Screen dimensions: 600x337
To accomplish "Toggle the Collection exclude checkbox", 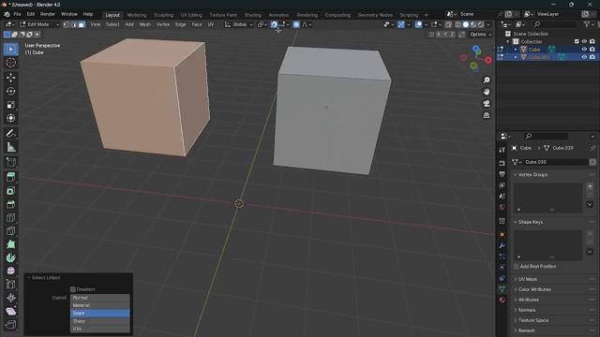I will (x=577, y=41).
